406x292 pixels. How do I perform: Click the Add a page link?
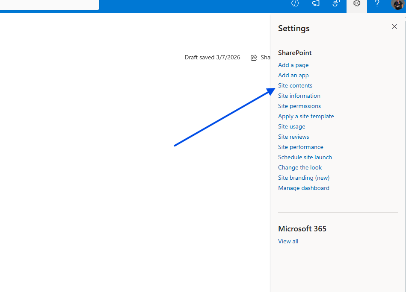coord(293,65)
